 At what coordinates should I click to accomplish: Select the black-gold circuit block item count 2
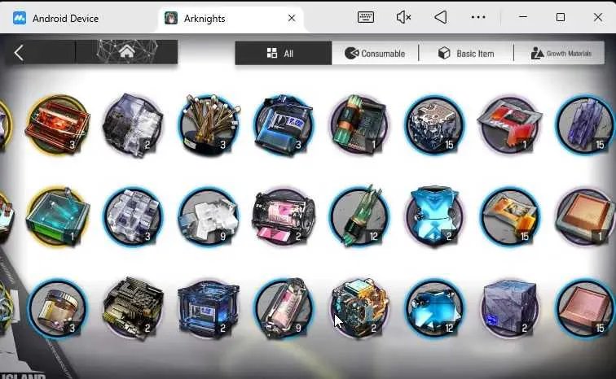point(133,308)
